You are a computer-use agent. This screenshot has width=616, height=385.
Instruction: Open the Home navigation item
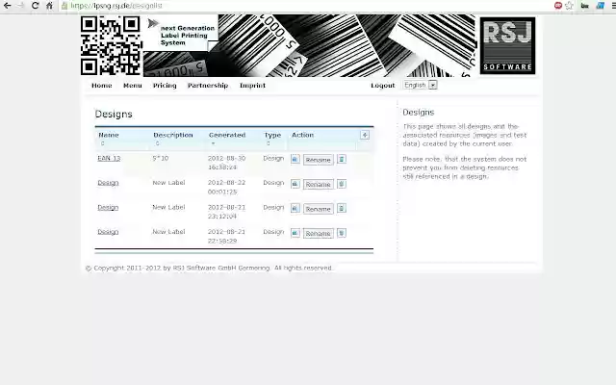(102, 86)
